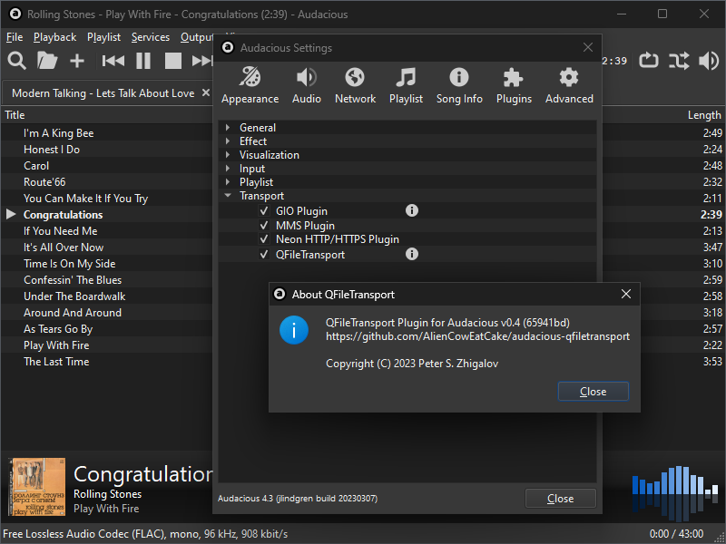726x544 pixels.
Task: Click the album art thumbnail
Action: click(x=36, y=487)
